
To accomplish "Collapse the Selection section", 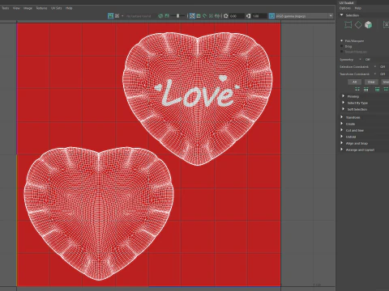I will 342,15.
